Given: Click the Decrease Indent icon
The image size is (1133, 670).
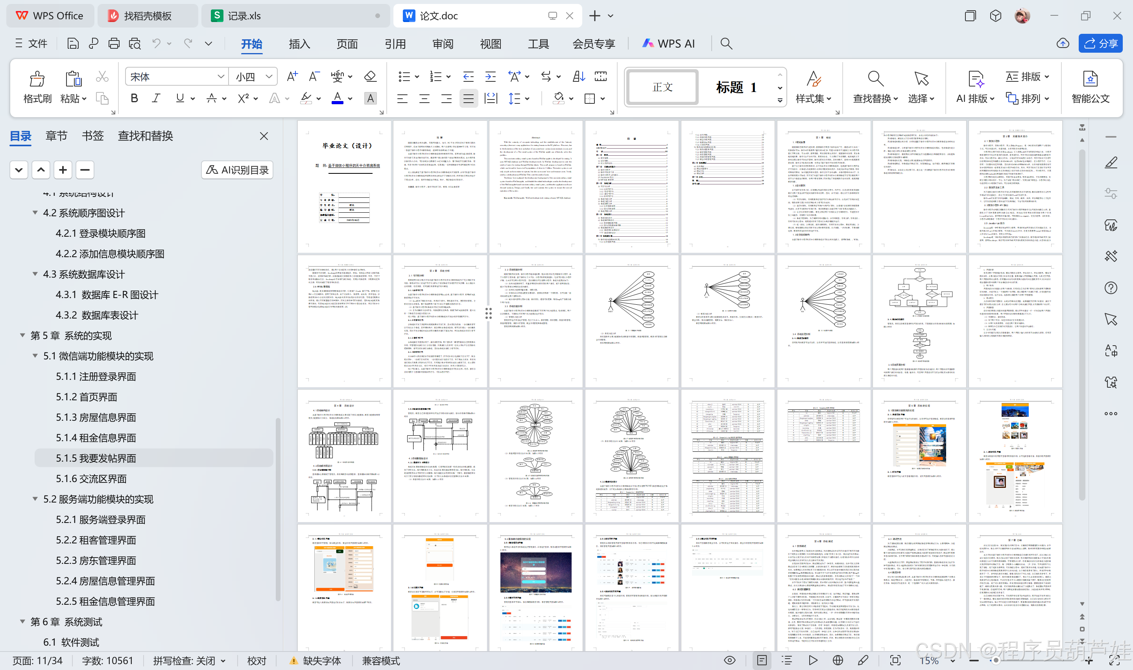Looking at the screenshot, I should (468, 76).
